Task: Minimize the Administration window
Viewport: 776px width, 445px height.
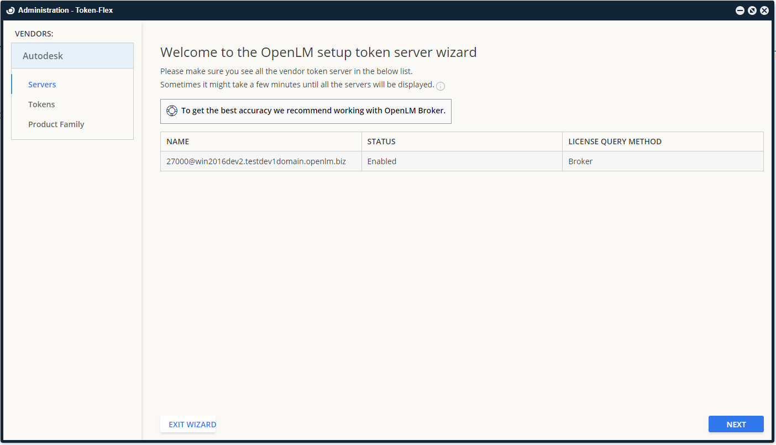Action: 740,11
